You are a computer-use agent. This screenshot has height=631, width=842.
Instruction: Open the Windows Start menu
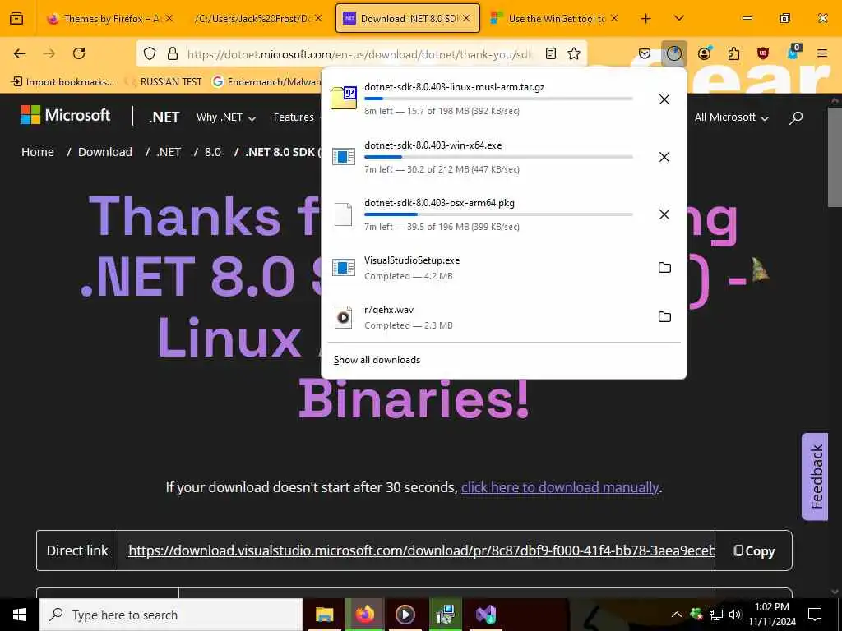(x=20, y=615)
